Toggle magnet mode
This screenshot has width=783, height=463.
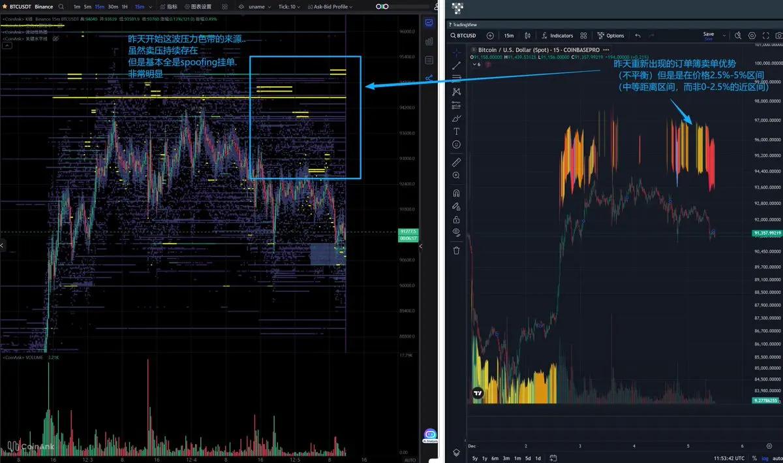point(456,193)
